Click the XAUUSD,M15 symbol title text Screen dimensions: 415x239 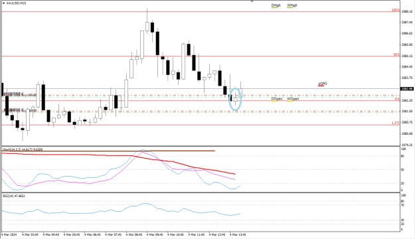click(x=16, y=3)
